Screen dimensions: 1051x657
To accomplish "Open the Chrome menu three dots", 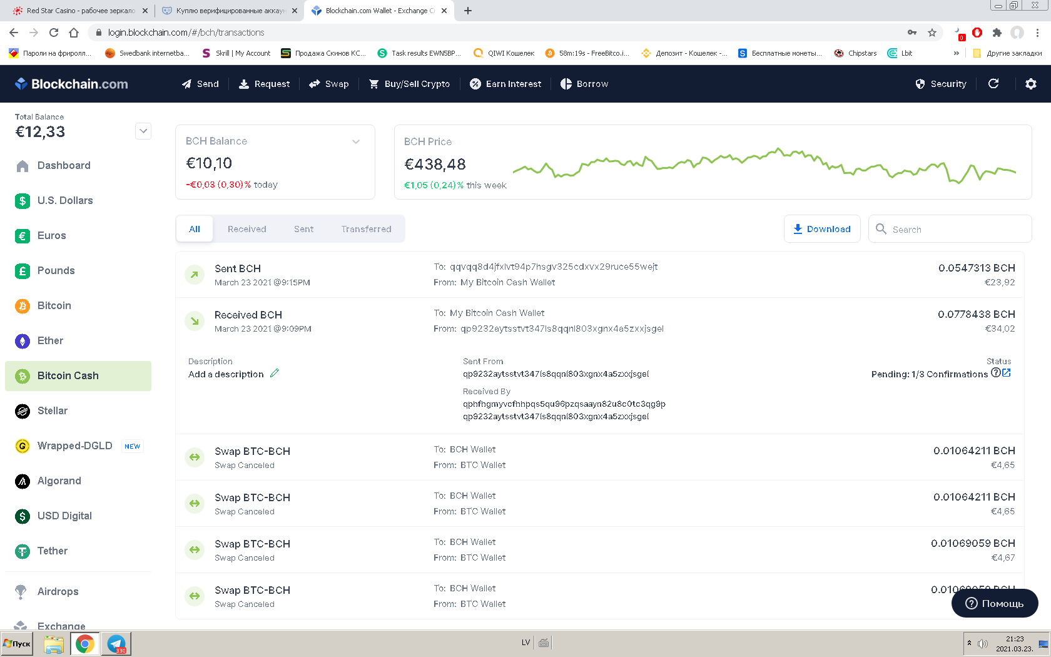I will click(1037, 33).
